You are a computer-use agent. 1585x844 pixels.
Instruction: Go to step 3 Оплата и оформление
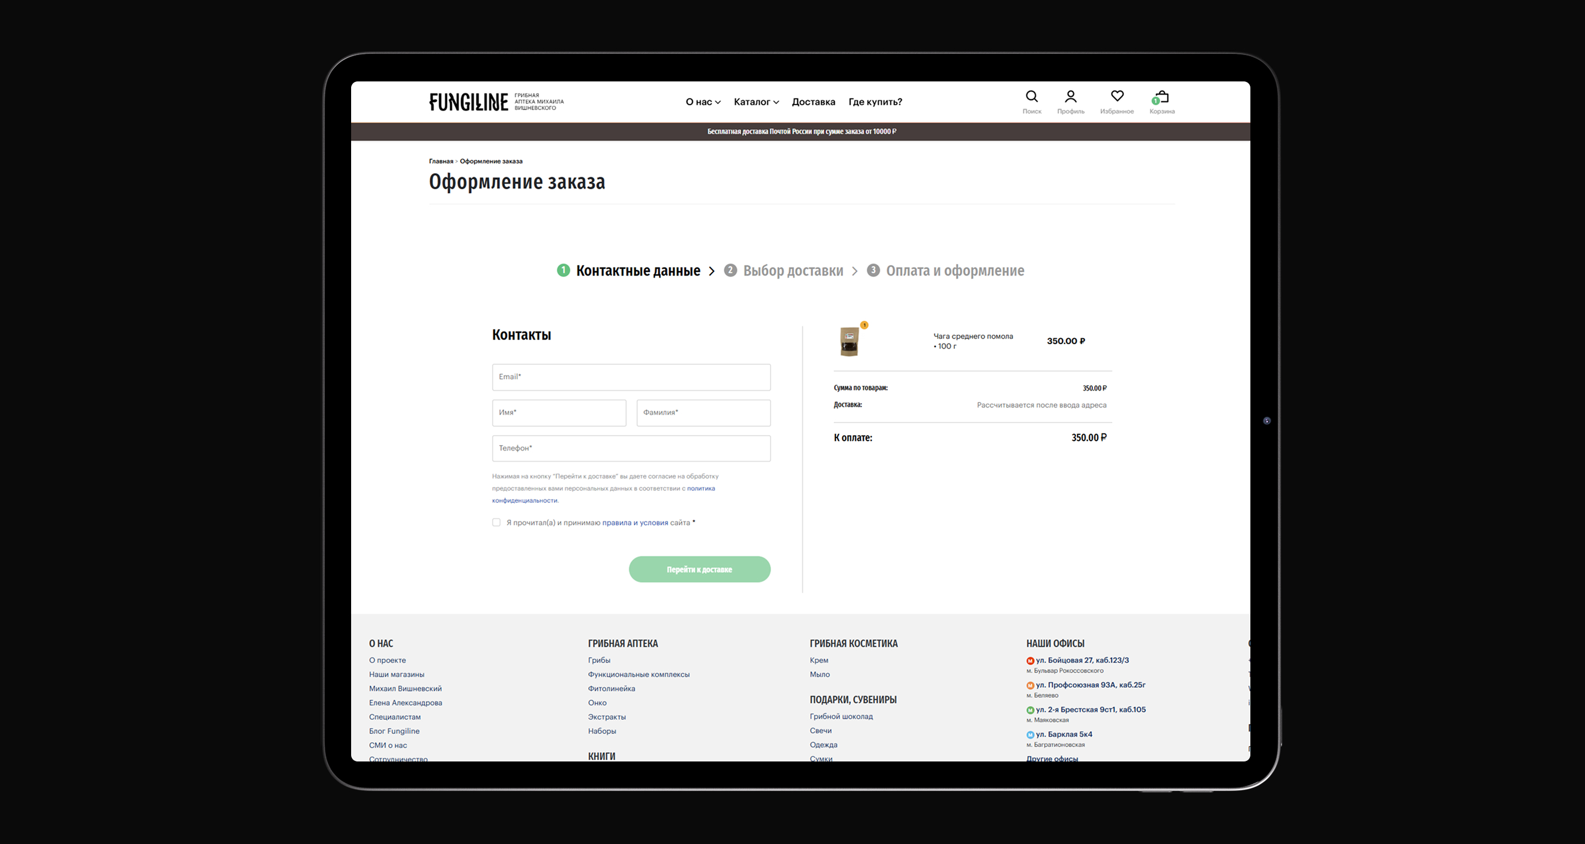[x=954, y=271]
